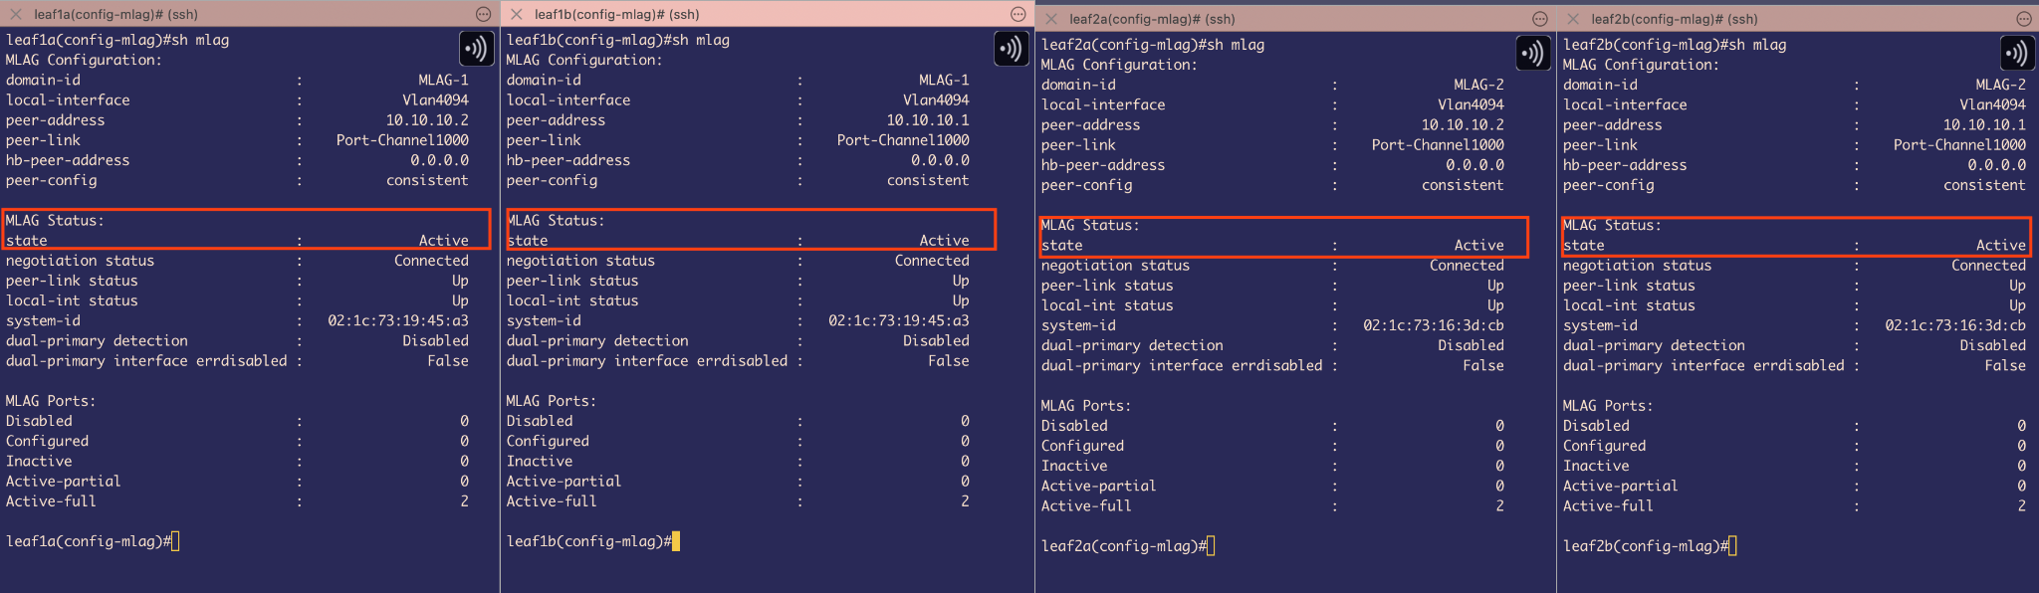
Task: Open the leaf1a pane options menu
Action: (x=483, y=14)
